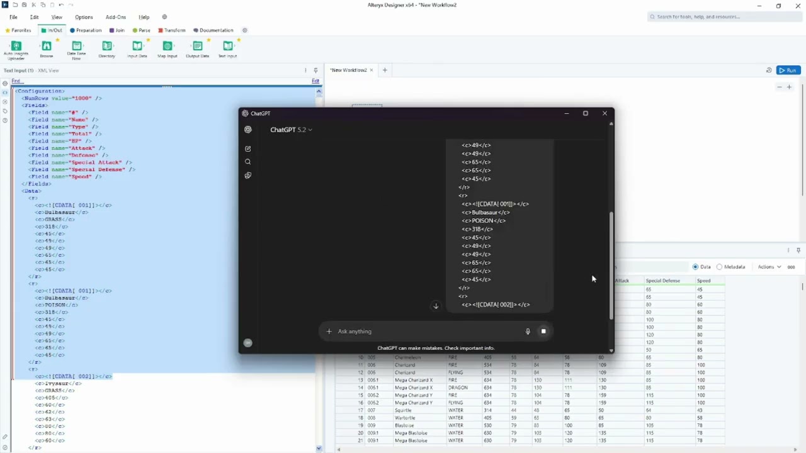Select the Directory tool icon
Image resolution: width=806 pixels, height=453 pixels.
coord(107,46)
